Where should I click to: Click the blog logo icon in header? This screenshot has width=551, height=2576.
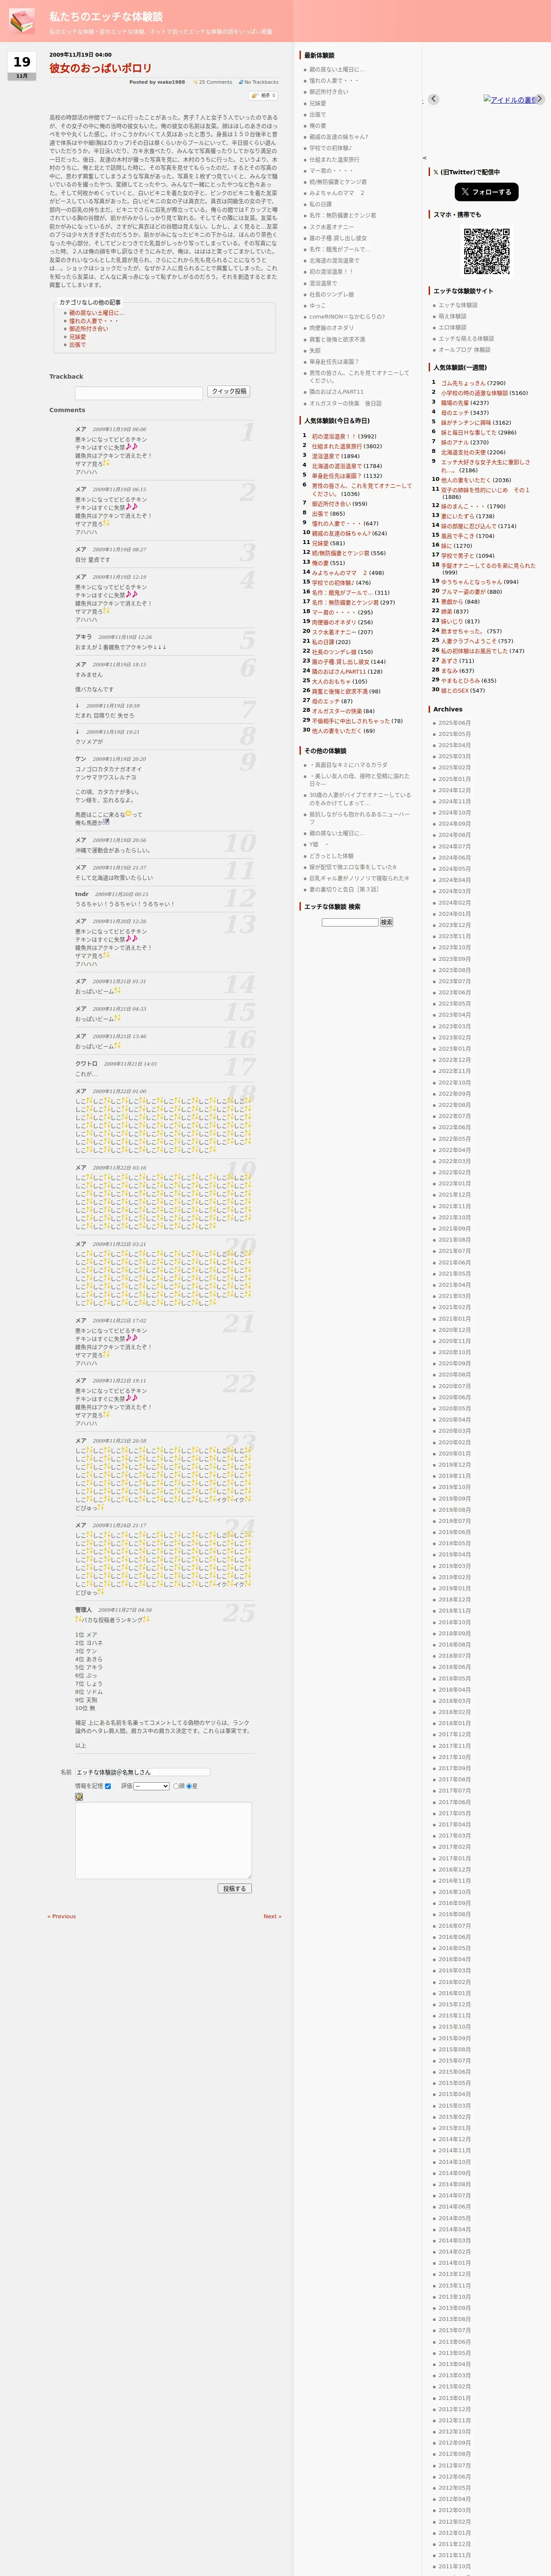(21, 21)
